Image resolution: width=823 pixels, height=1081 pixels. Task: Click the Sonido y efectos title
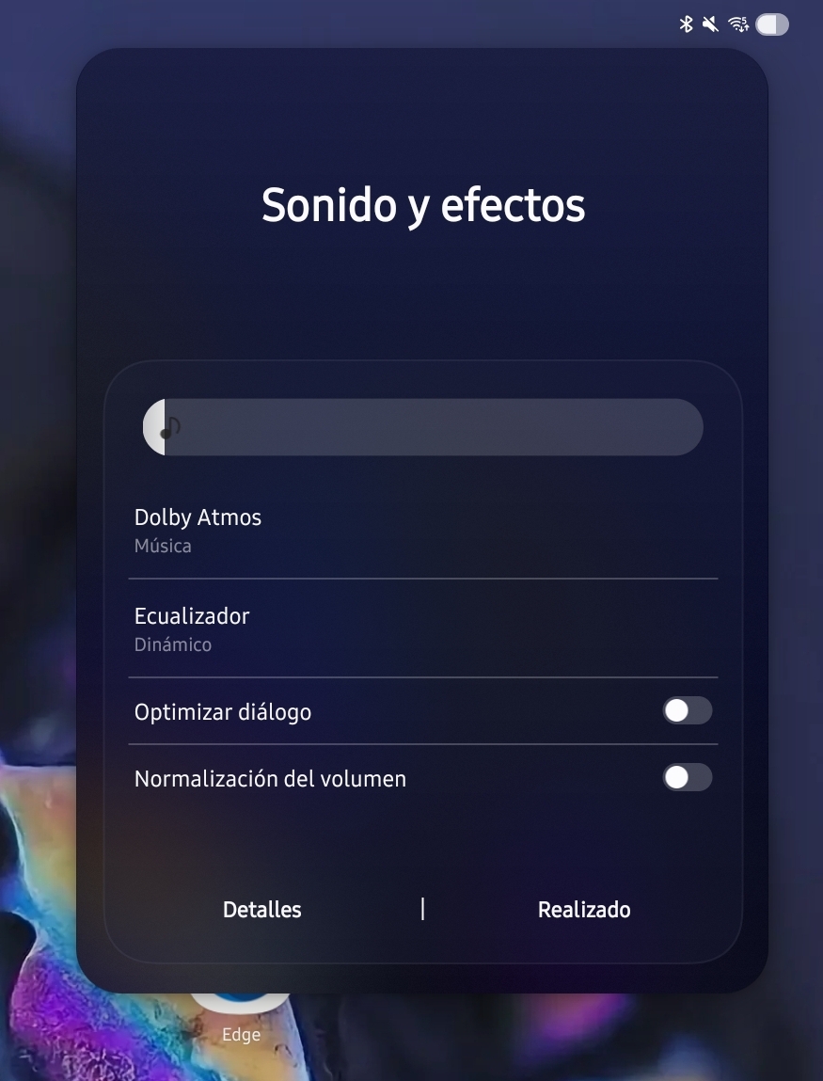tap(423, 205)
